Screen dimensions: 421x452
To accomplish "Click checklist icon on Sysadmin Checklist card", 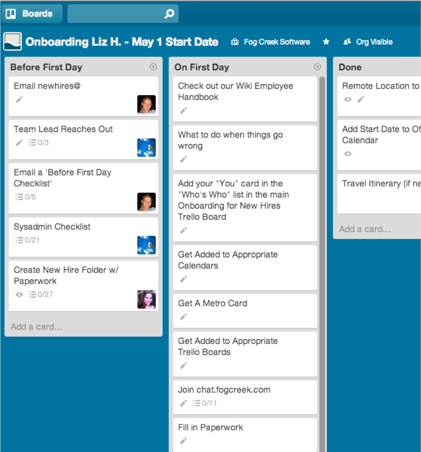I will coord(19,240).
